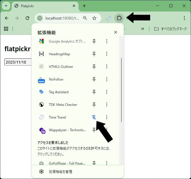The image size is (191, 179).
Task: Click the zoom magnifier icon in address bar
Action: point(85,18)
